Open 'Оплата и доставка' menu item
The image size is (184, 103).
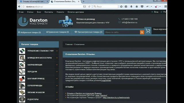point(76,12)
